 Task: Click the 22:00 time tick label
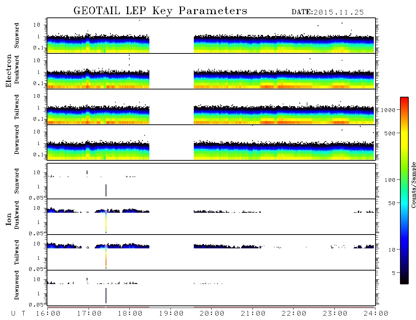pyautogui.click(x=294, y=314)
